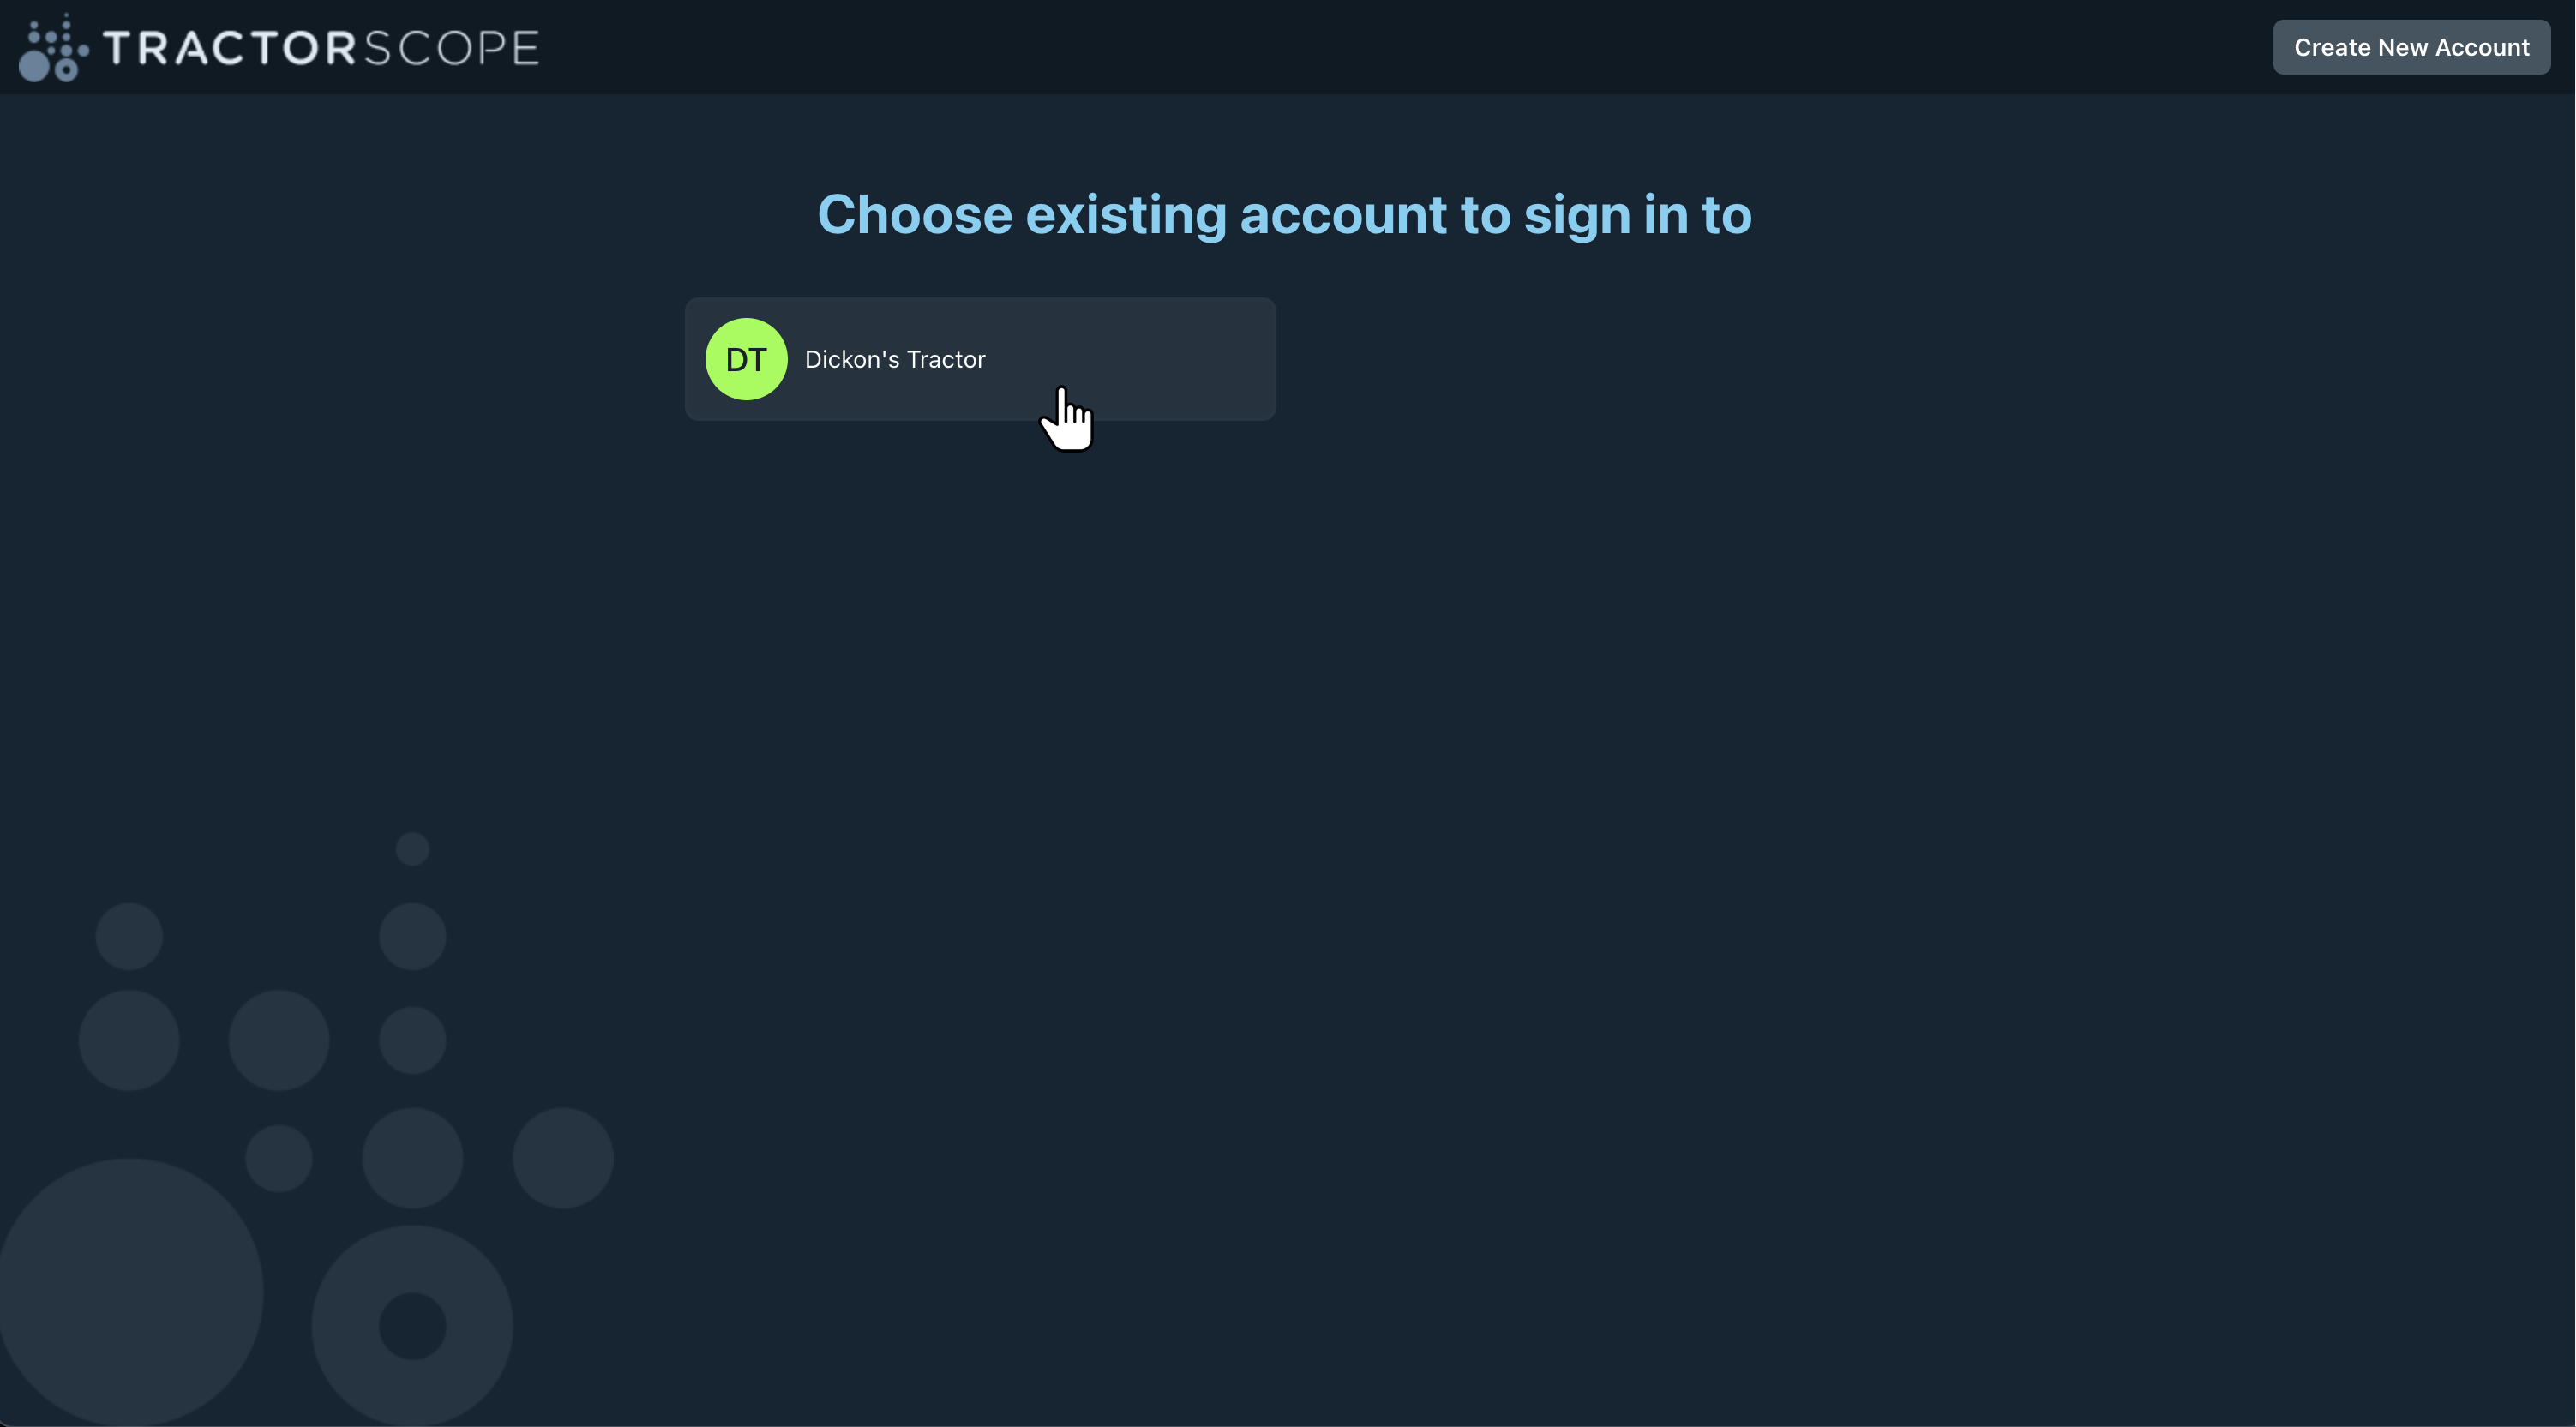Choose Dickon's Tractor as the active account
The width and height of the screenshot is (2576, 1427).
(980, 359)
